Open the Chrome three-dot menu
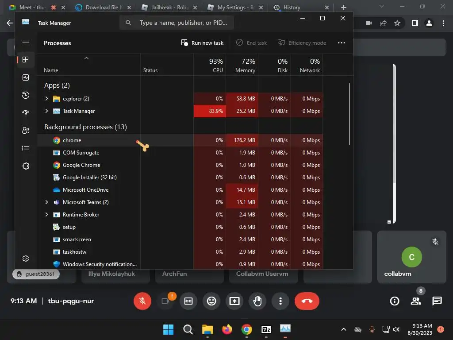 tap(443, 23)
